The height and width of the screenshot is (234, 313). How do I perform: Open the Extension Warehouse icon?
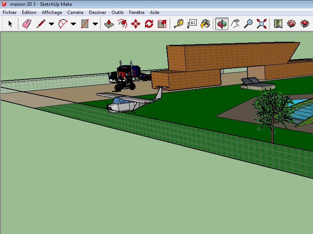click(x=305, y=24)
